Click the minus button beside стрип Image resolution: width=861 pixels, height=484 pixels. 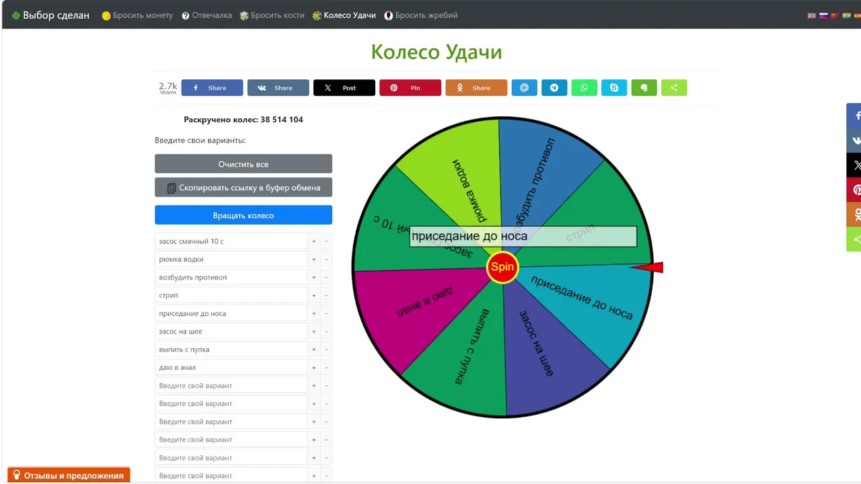326,295
